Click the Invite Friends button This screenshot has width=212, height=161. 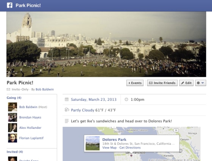(162, 83)
